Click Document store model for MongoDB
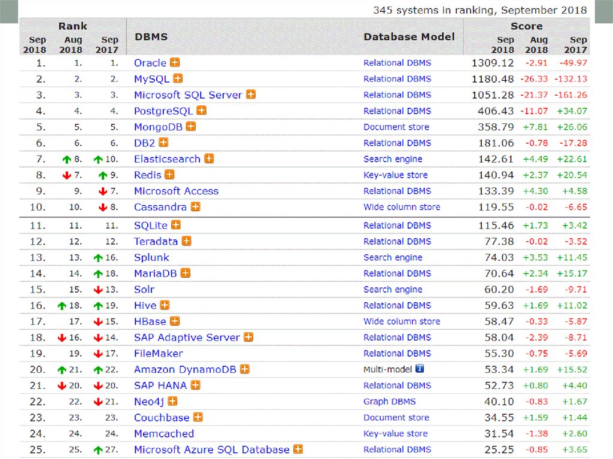 pos(396,127)
